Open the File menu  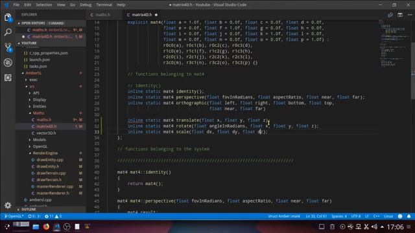tap(16, 5)
